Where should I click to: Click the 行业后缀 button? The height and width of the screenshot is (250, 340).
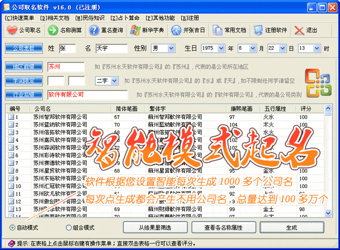pos(24,95)
